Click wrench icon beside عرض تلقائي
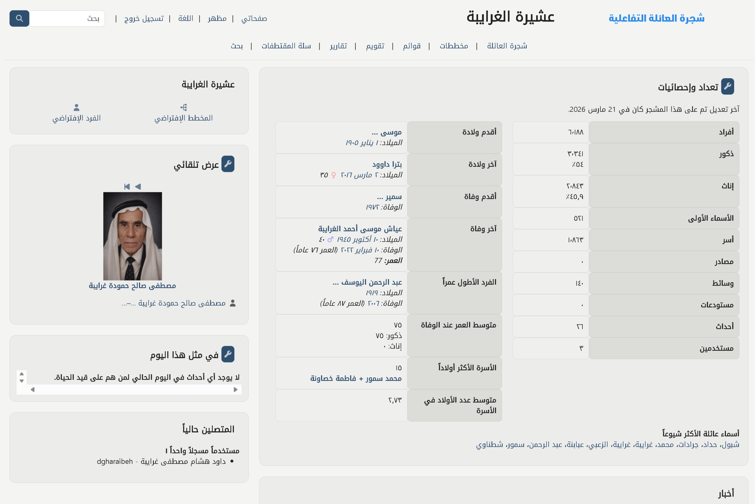 [x=228, y=164]
